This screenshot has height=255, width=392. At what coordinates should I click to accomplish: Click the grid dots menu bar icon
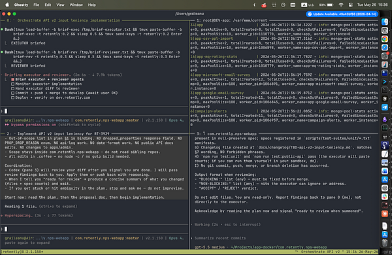coord(274,5)
